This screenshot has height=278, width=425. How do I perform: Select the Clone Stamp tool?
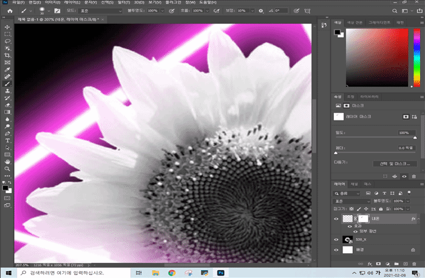coord(7,91)
